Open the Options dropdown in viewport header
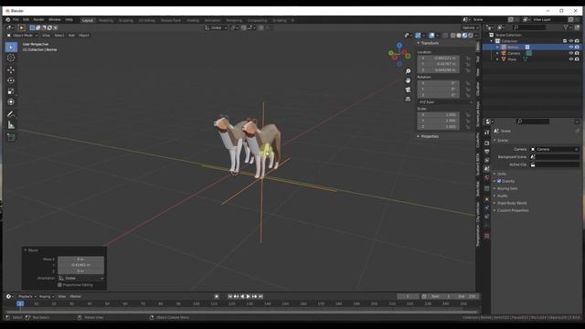585x329 pixels. point(470,27)
